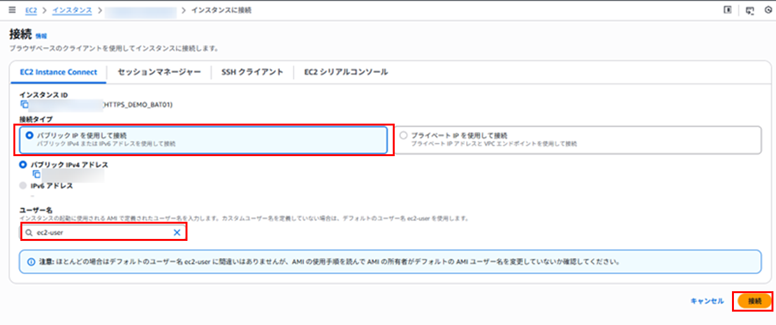This screenshot has height=325, width=776.
Task: Switch to the セッションマネージャー tab
Action: click(x=159, y=72)
